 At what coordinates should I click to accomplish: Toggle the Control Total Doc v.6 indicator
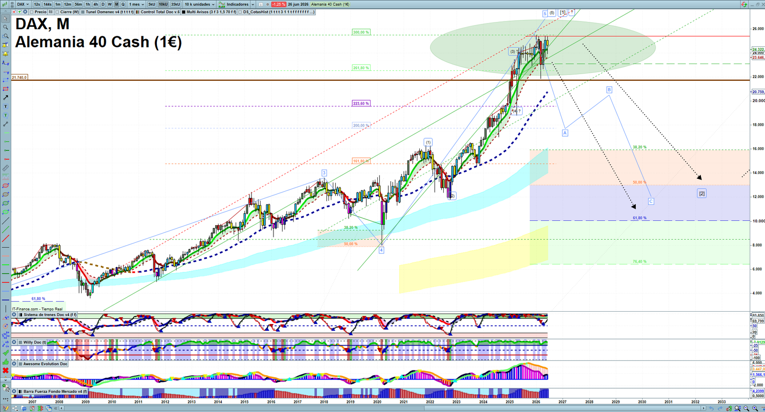click(137, 11)
